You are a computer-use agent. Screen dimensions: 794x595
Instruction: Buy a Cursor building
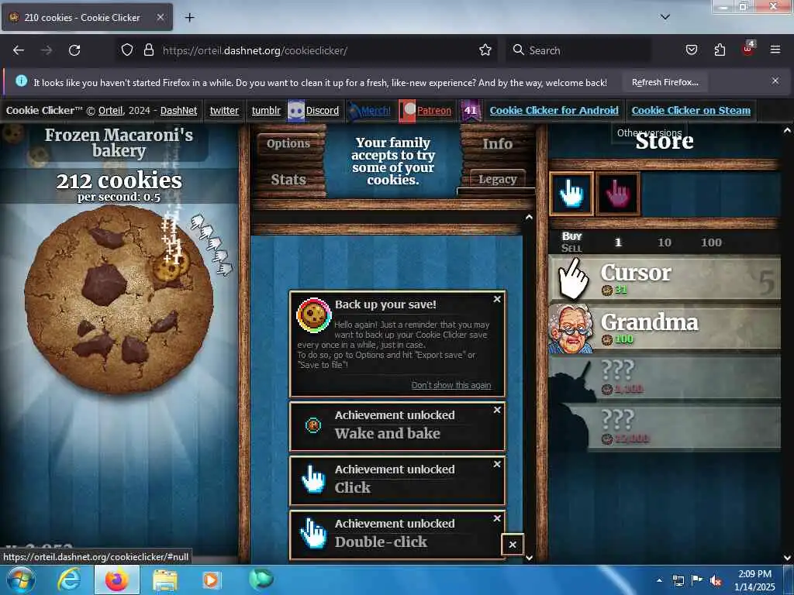[665, 279]
